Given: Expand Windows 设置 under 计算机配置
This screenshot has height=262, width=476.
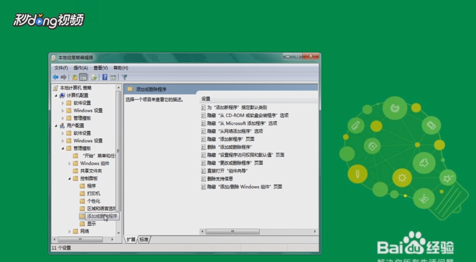Looking at the screenshot, I should [x=63, y=110].
